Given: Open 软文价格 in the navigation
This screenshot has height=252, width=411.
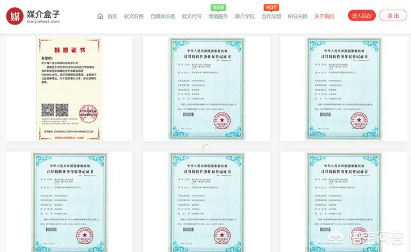Looking at the screenshot, I should (134, 16).
